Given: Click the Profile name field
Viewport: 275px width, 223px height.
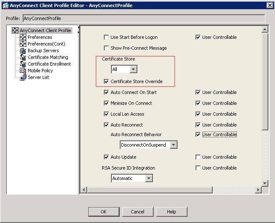Looking at the screenshot, I should click(x=144, y=18).
